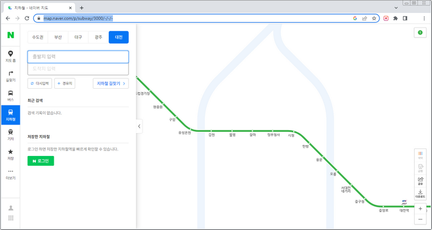Click 지하철 길찾기 button
432x230 pixels.
[x=110, y=83]
